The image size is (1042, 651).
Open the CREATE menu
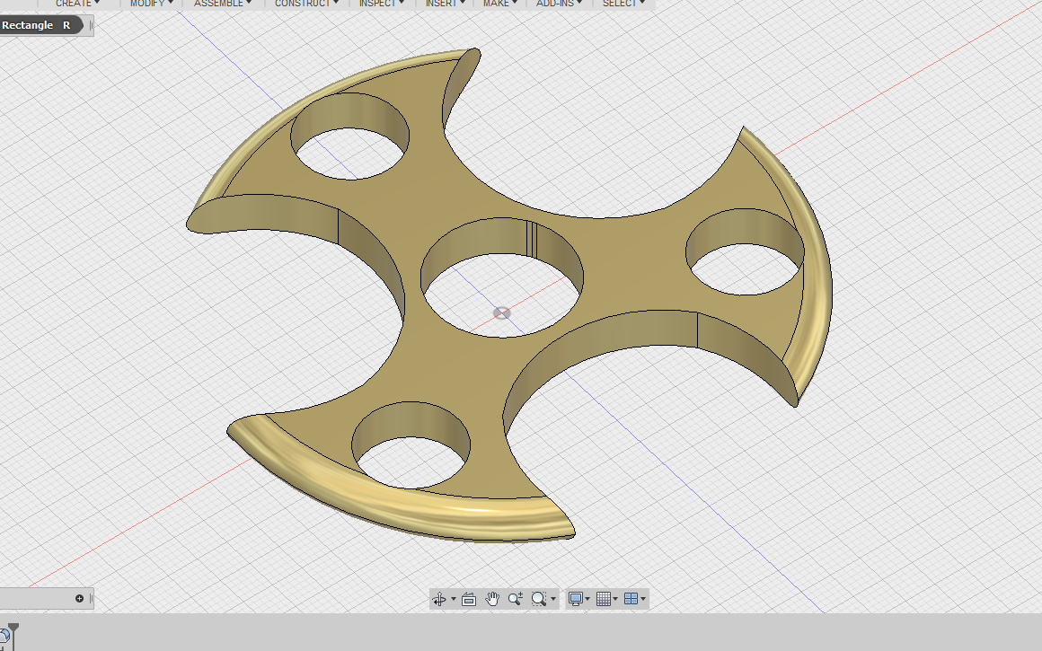click(74, 4)
